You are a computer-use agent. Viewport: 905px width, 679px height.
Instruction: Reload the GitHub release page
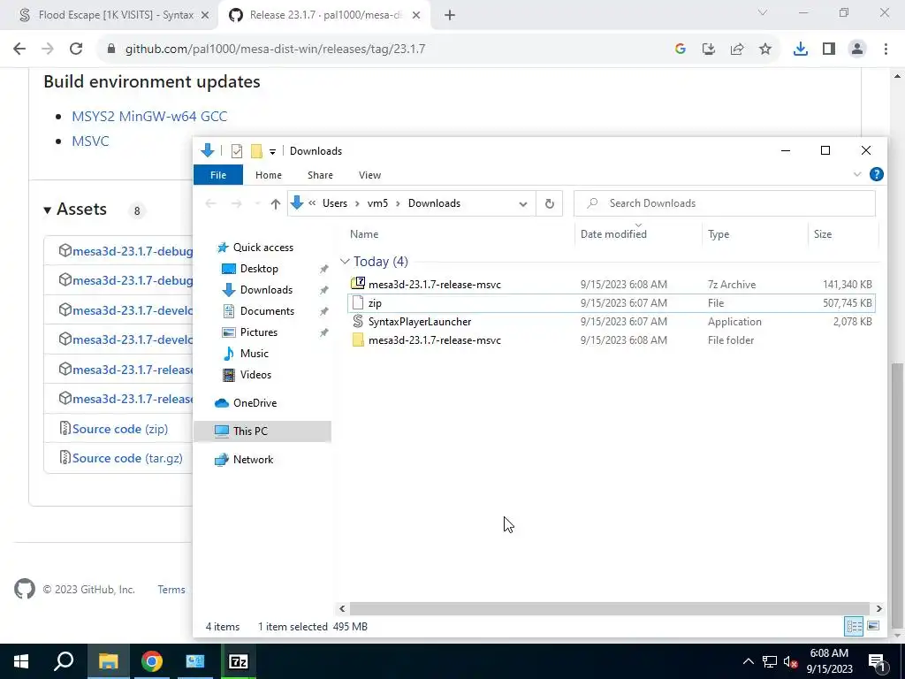76,50
